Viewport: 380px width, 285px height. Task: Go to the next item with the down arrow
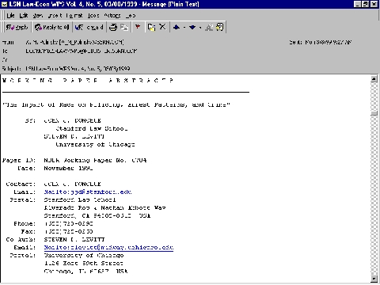click(192, 27)
